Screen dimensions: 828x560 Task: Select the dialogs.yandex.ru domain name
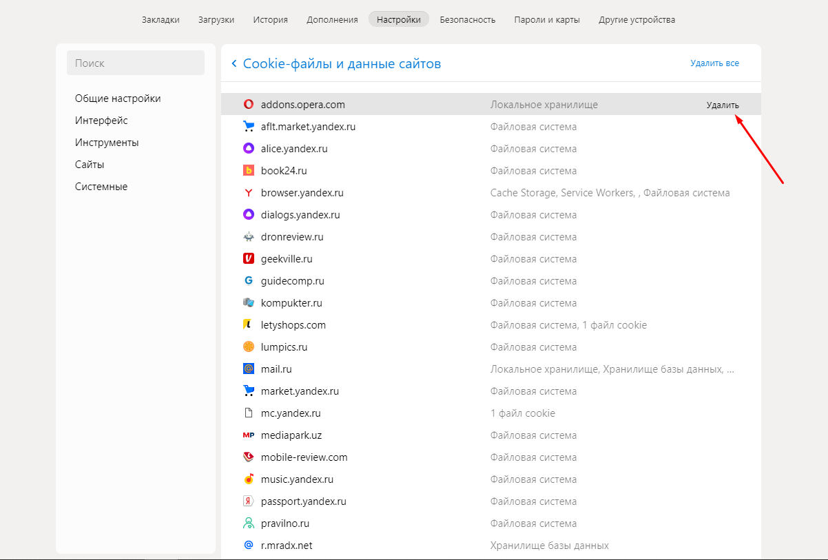[300, 215]
